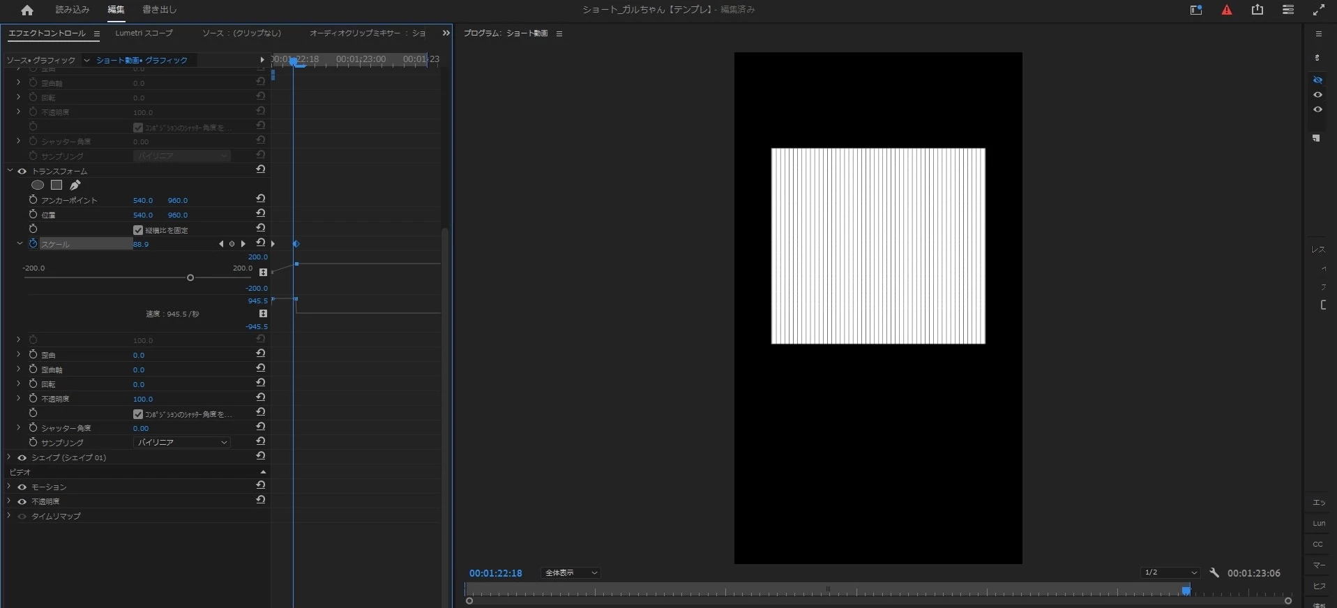Open the Lumetri スコープ tab
This screenshot has height=608, width=1337.
point(144,33)
